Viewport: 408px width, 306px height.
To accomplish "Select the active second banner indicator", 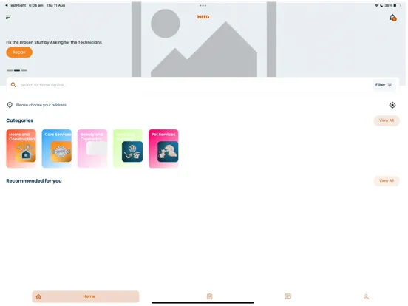I will click(17, 70).
